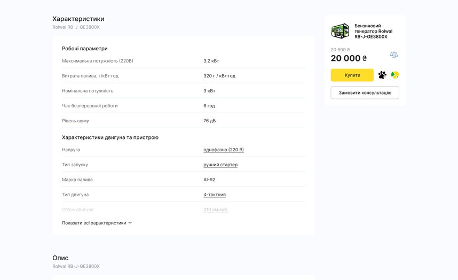The width and height of the screenshot is (458, 280).
Task: Click the 3.2 кВт value
Action: click(211, 61)
